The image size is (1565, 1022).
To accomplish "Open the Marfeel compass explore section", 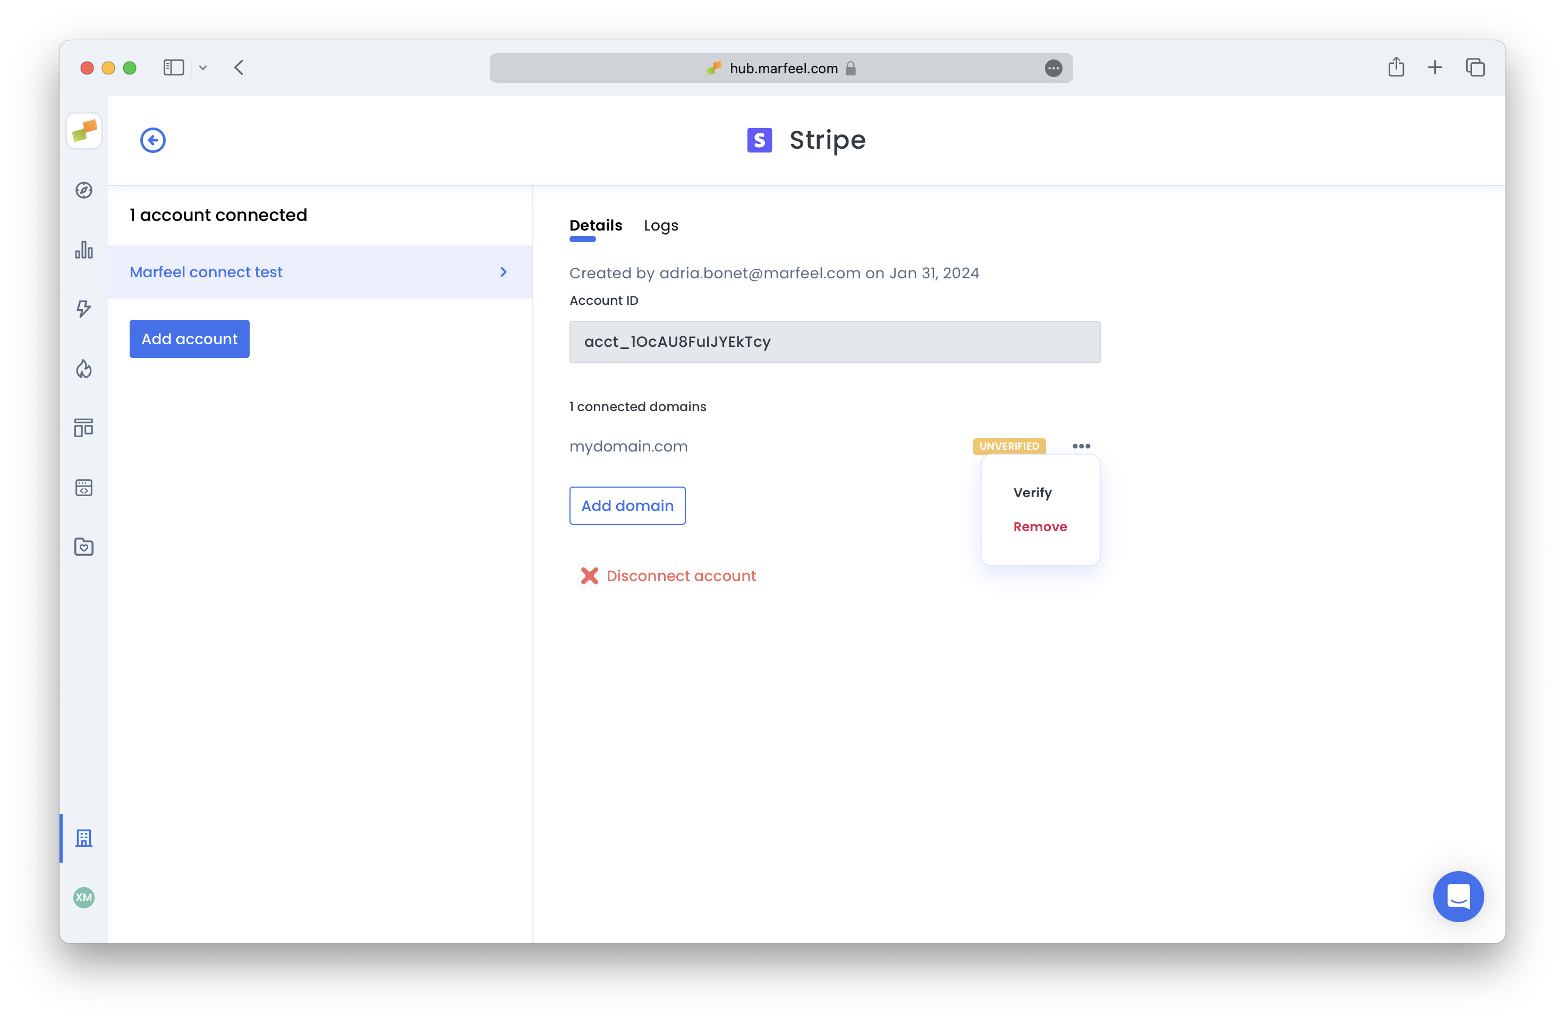I will [83, 191].
